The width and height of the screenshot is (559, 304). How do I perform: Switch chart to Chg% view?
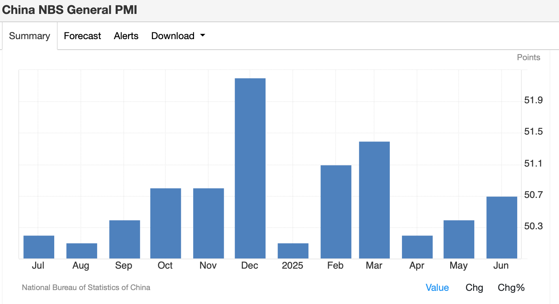click(x=511, y=288)
